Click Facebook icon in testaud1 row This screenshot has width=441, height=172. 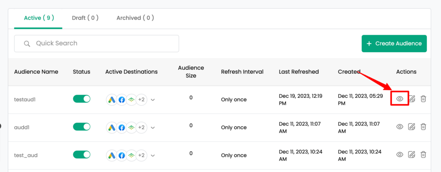(x=121, y=100)
